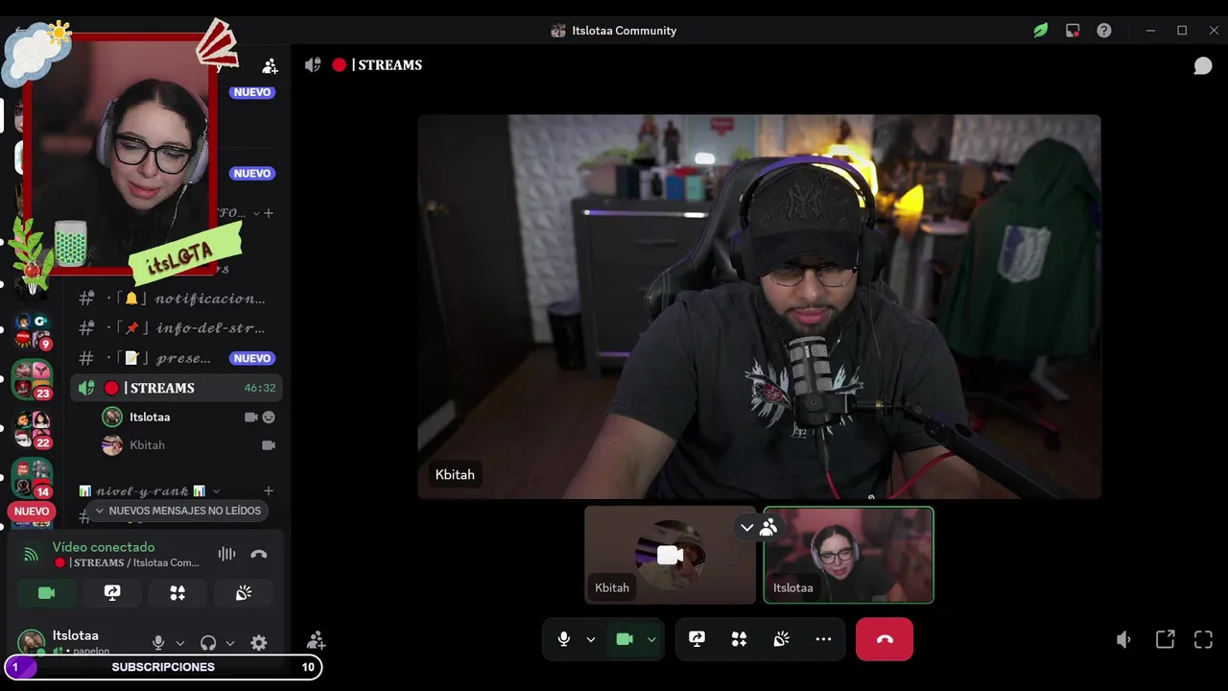The image size is (1228, 691).
Task: Open soundboard from the left voice panel
Action: pos(244,593)
